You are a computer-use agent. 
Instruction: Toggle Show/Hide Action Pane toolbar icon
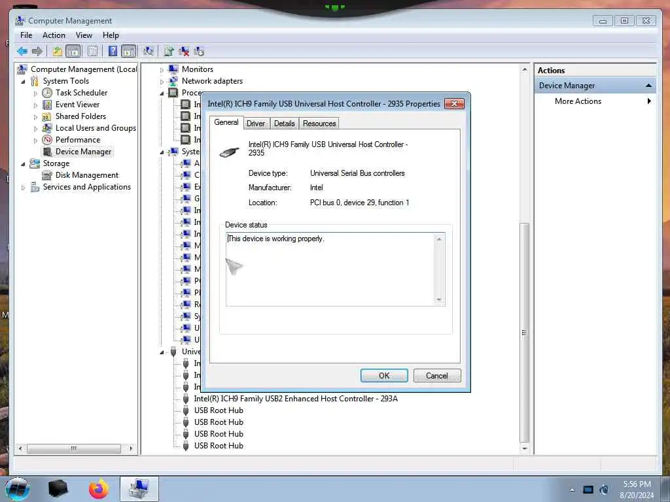click(x=129, y=52)
